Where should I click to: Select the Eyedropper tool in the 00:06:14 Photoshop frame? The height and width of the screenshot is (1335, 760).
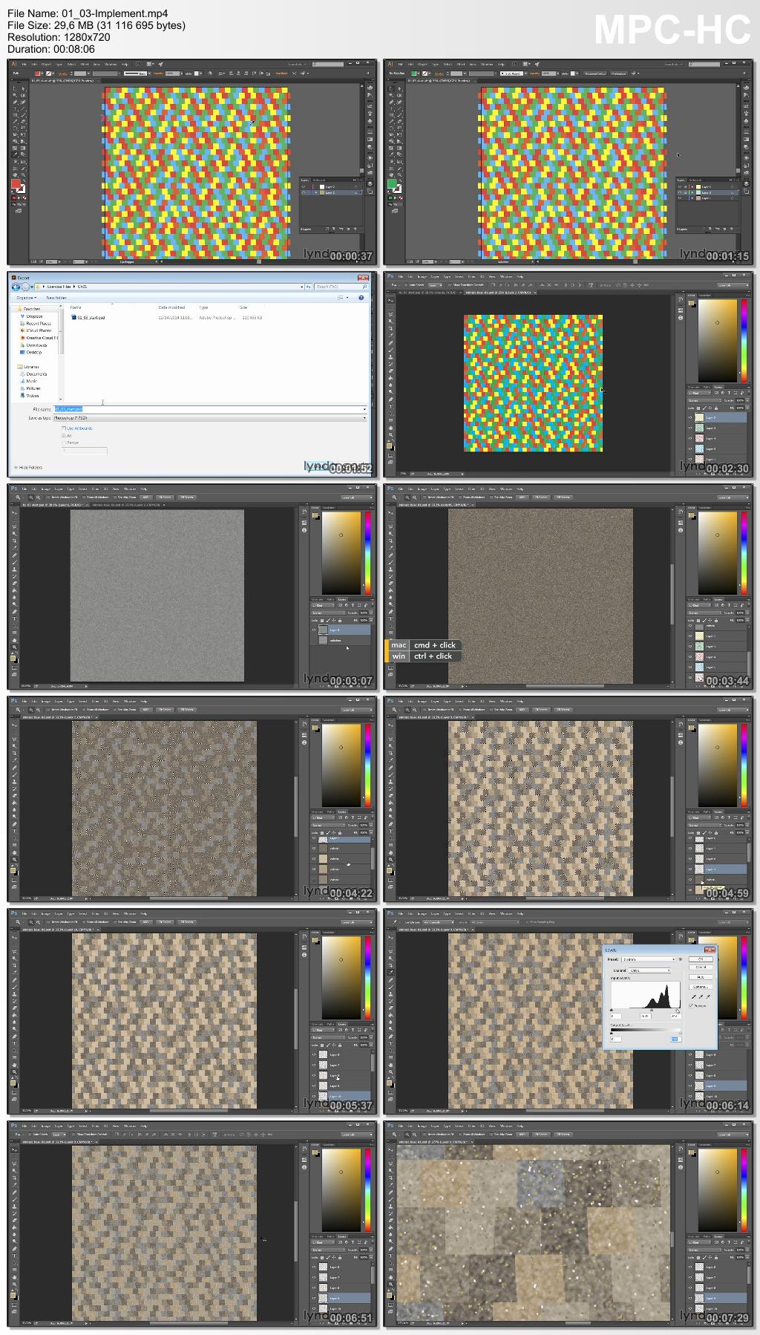390,972
